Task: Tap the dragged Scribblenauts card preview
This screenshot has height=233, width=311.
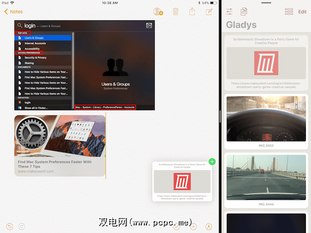Action: click(x=182, y=182)
